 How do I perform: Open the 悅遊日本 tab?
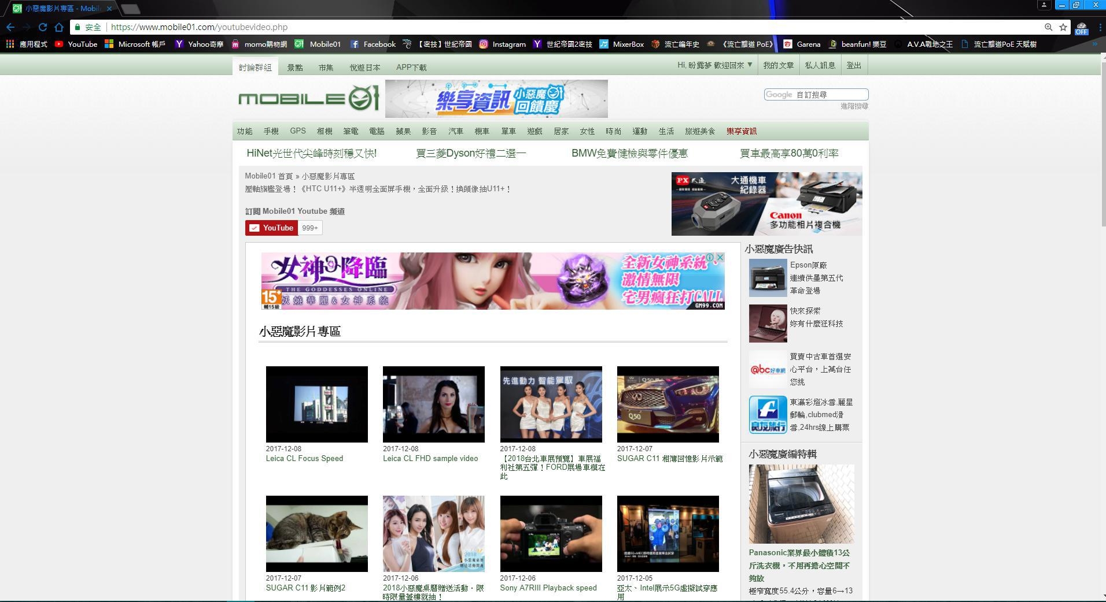click(x=365, y=67)
